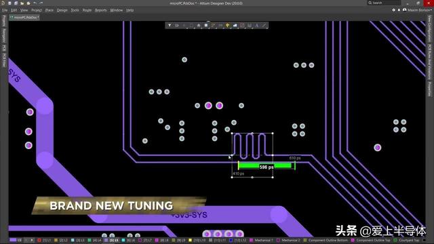This screenshot has height=244, width=434.
Task: Click the current layer purple color swatch
Action: click(13, 240)
